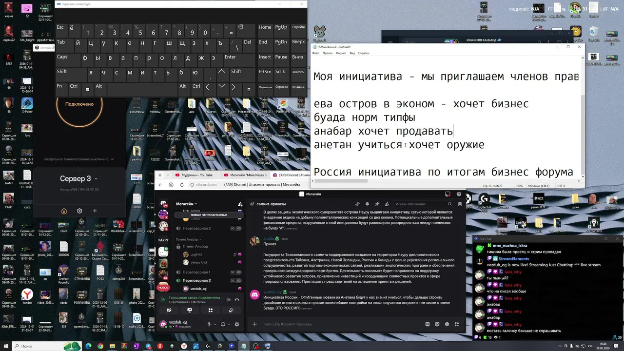Reload the page in the browser
Screen dimensions: 624x351
point(181,185)
